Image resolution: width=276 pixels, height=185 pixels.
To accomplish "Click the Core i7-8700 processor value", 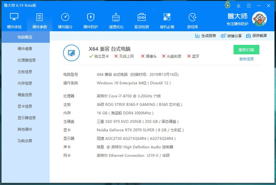I will tap(129, 96).
